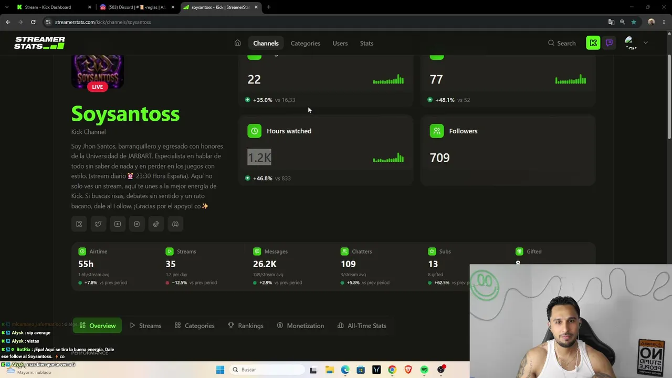Image resolution: width=672 pixels, height=378 pixels.
Task: Click the Followers people icon
Action: (x=437, y=131)
